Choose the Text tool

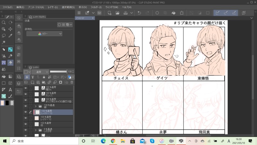(x=10, y=90)
